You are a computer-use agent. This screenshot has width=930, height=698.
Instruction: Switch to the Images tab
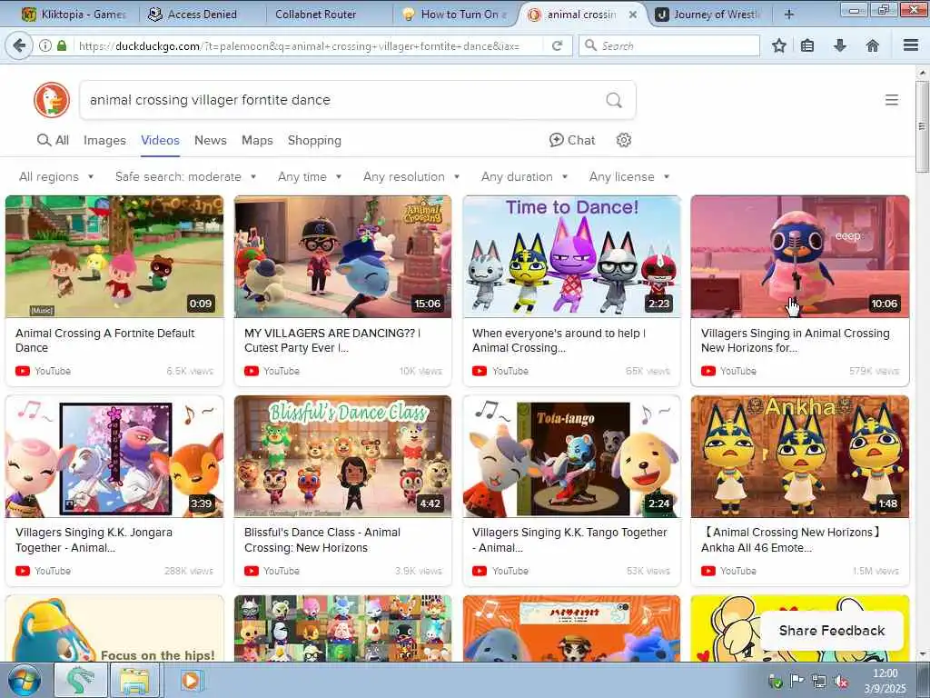click(x=104, y=141)
